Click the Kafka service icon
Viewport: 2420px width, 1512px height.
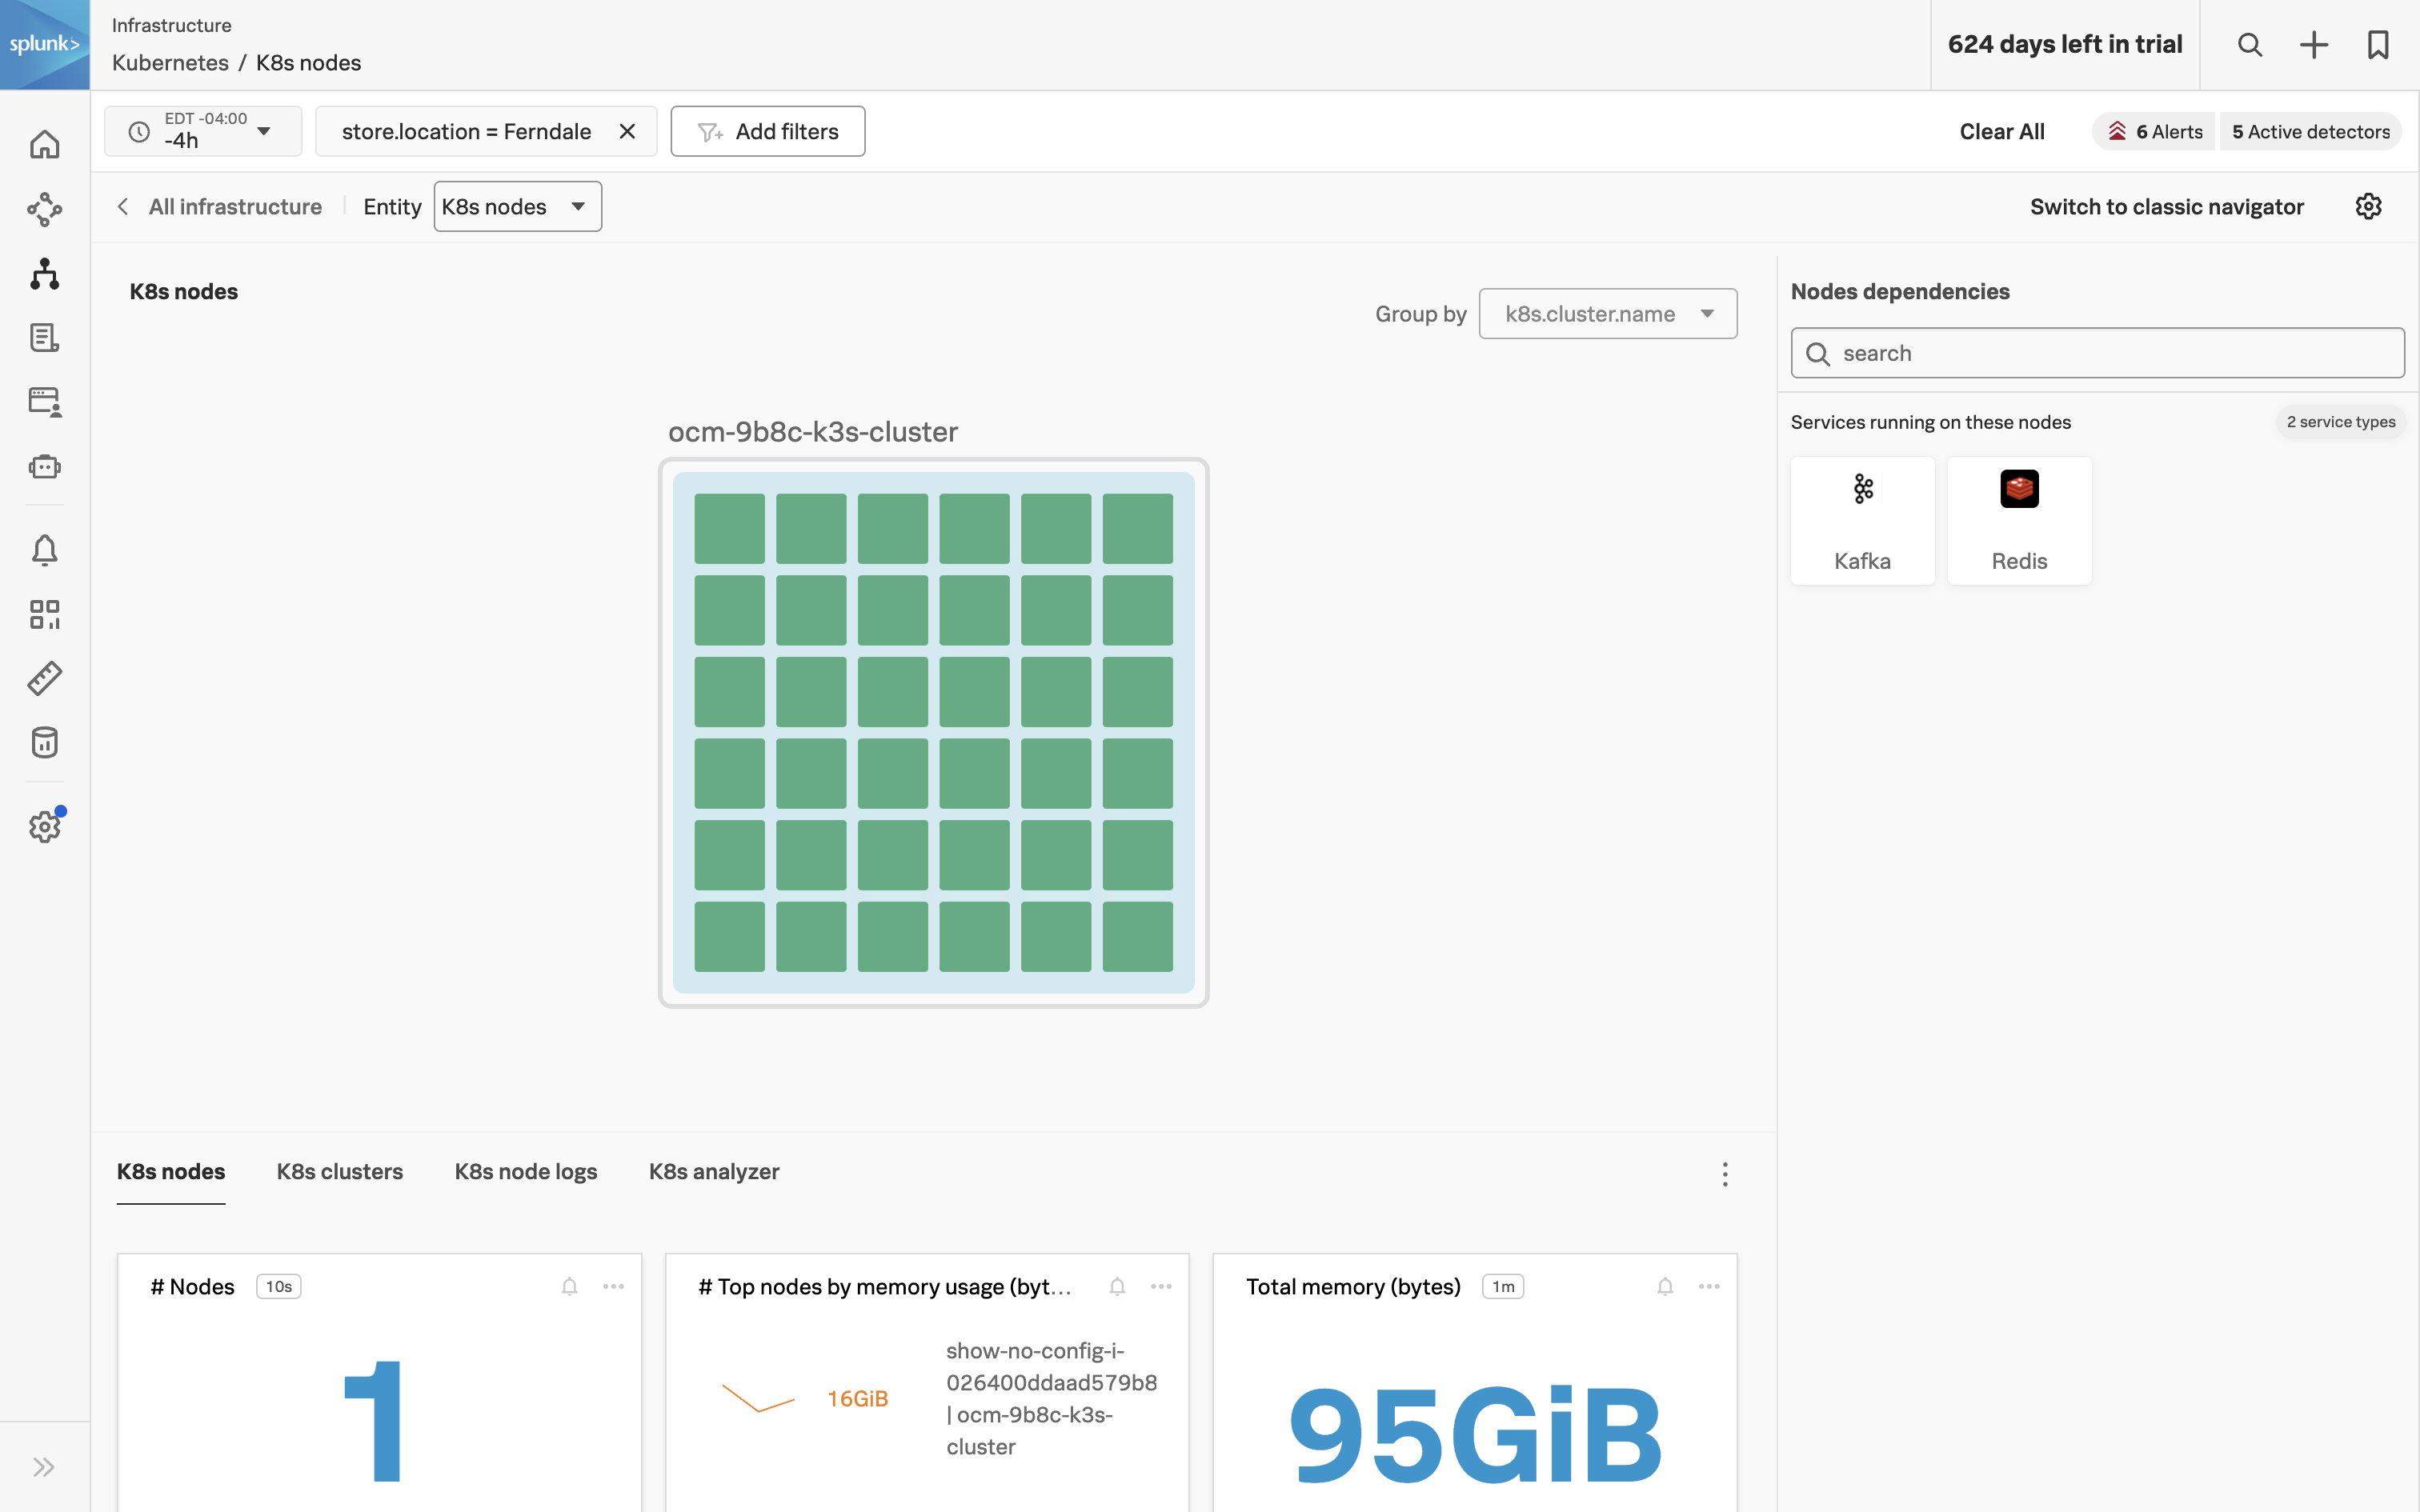point(1862,490)
